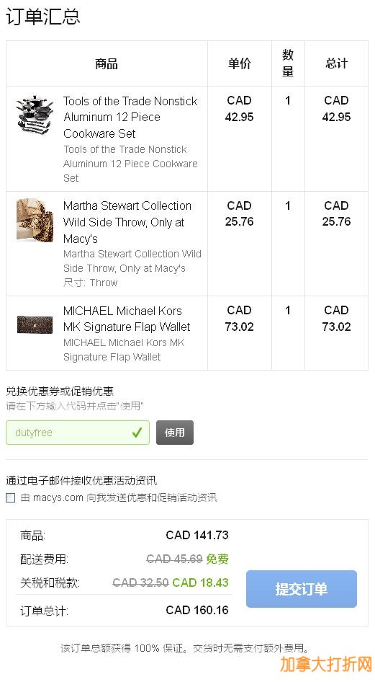This screenshot has width=375, height=682.
Task: Open MICHAEL Michael Kors Flap Wallet title
Action: (127, 319)
